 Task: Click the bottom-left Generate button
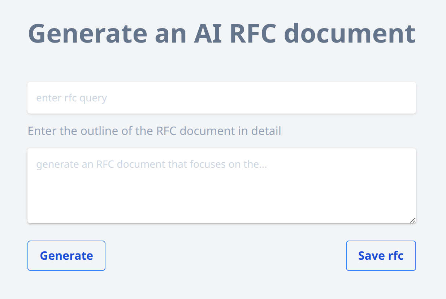66,255
